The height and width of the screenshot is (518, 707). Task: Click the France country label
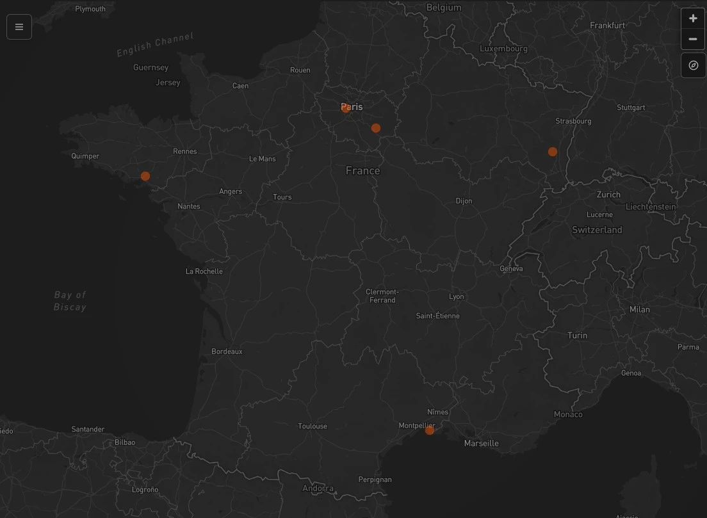pyautogui.click(x=362, y=170)
